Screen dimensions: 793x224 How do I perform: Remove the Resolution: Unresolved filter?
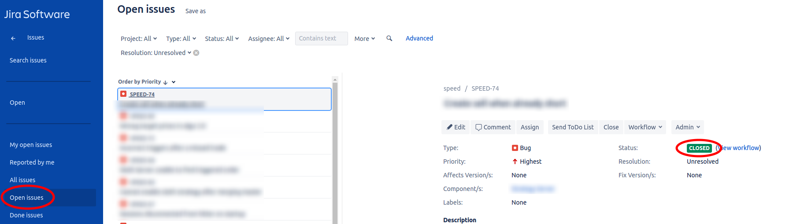(x=196, y=53)
